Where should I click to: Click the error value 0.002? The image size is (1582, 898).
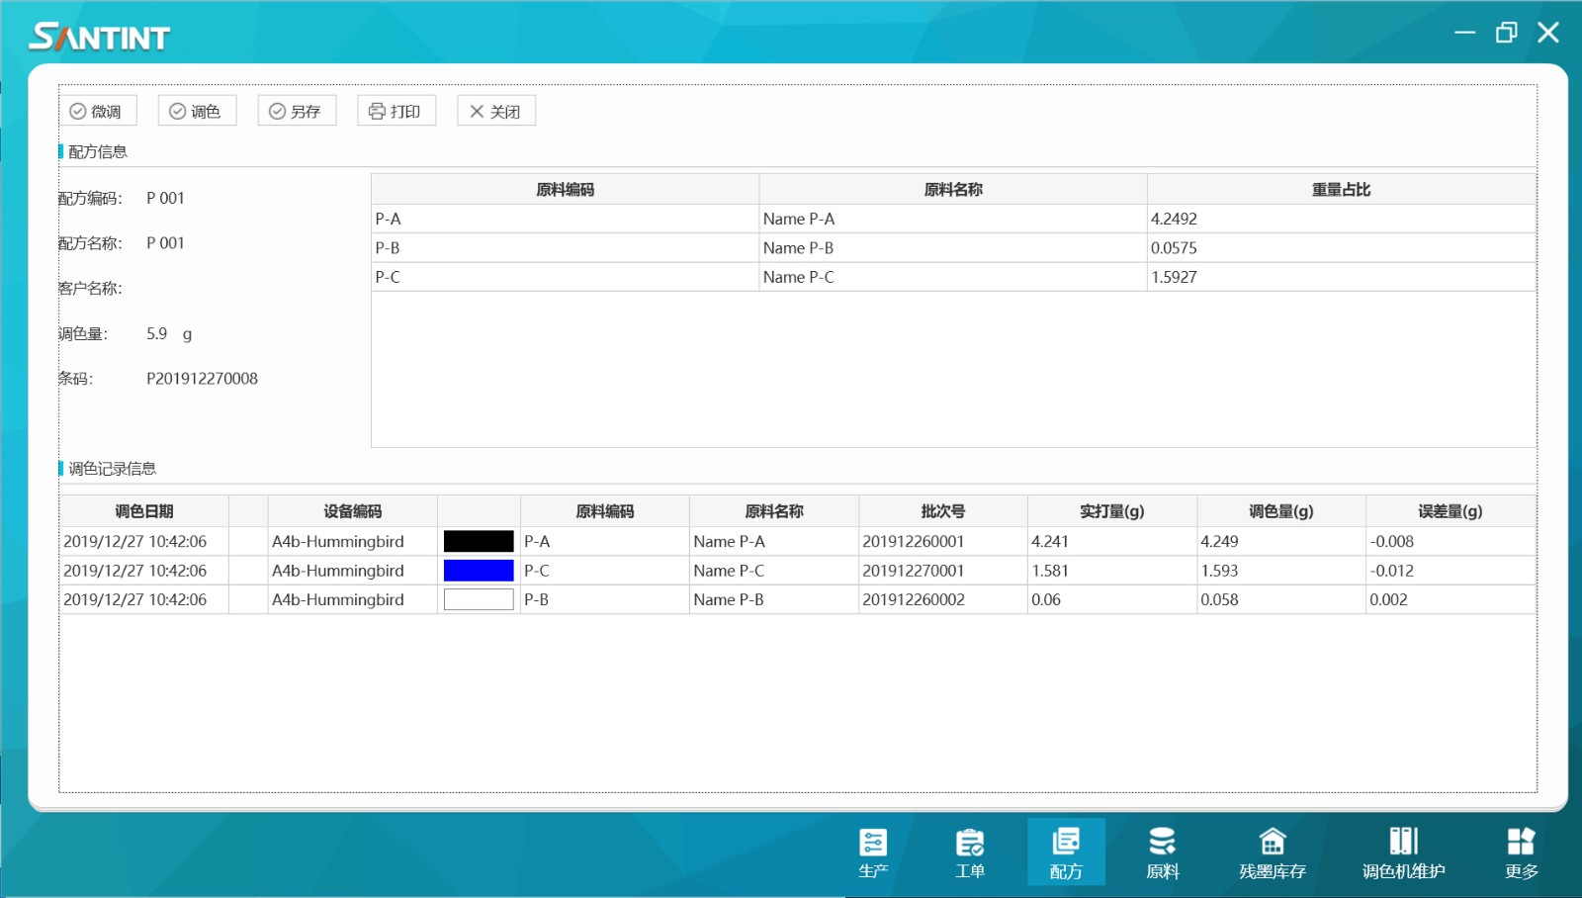coord(1388,599)
